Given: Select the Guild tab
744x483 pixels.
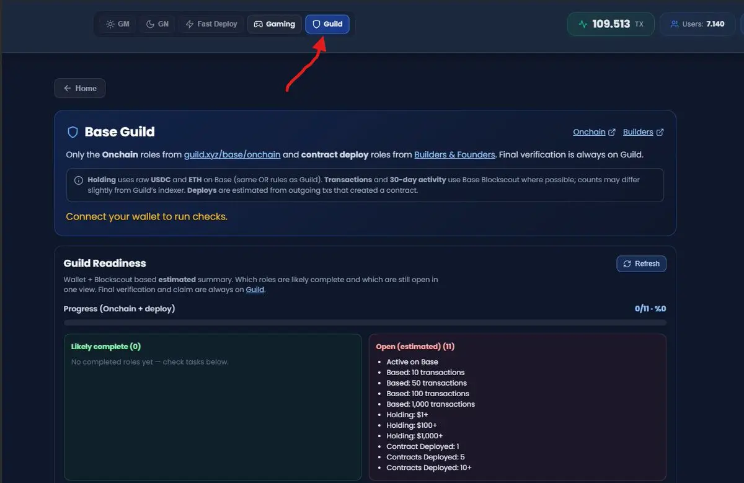Looking at the screenshot, I should tap(327, 24).
